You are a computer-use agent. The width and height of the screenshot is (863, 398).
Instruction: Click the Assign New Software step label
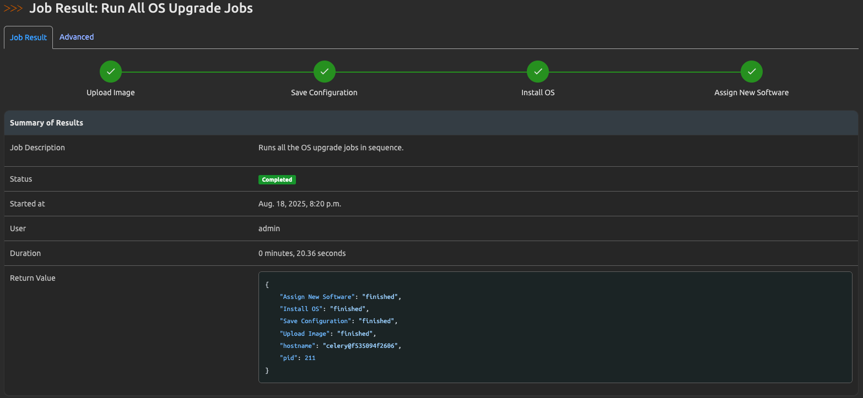(x=751, y=92)
